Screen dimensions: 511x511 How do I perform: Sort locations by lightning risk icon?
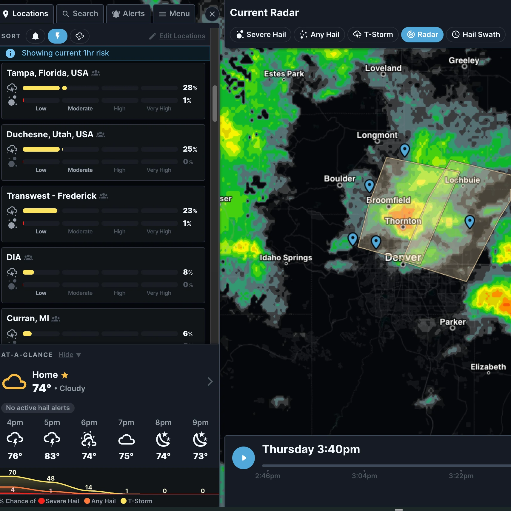pos(58,36)
